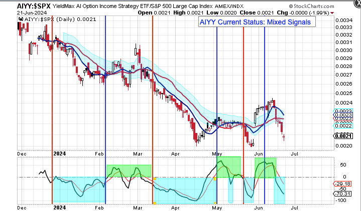The image size is (361, 211).
Task: Click the 2024 year label below indicator panel
Action: pos(59,206)
